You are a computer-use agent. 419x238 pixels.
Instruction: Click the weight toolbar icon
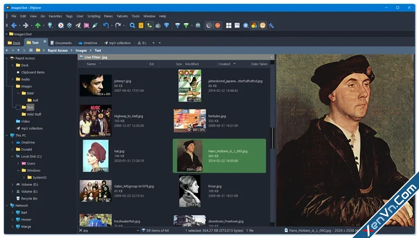click(158, 25)
